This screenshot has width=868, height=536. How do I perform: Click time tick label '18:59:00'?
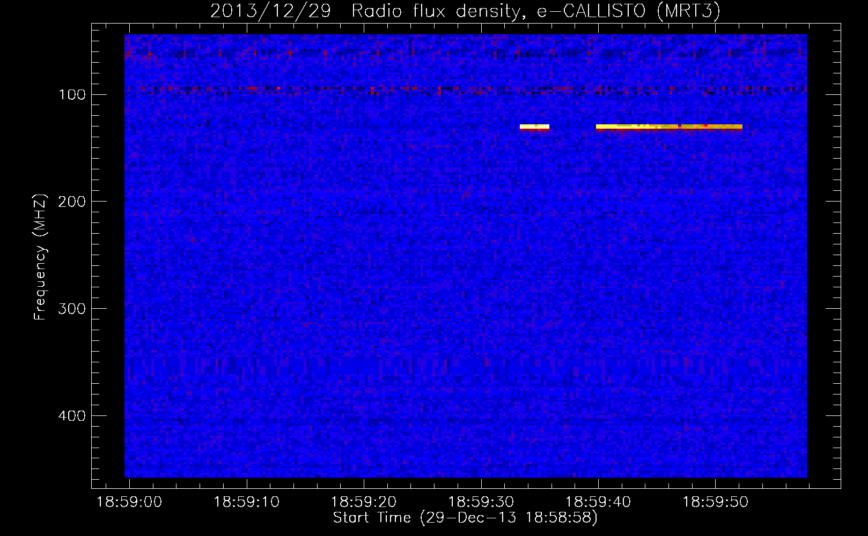pos(129,502)
